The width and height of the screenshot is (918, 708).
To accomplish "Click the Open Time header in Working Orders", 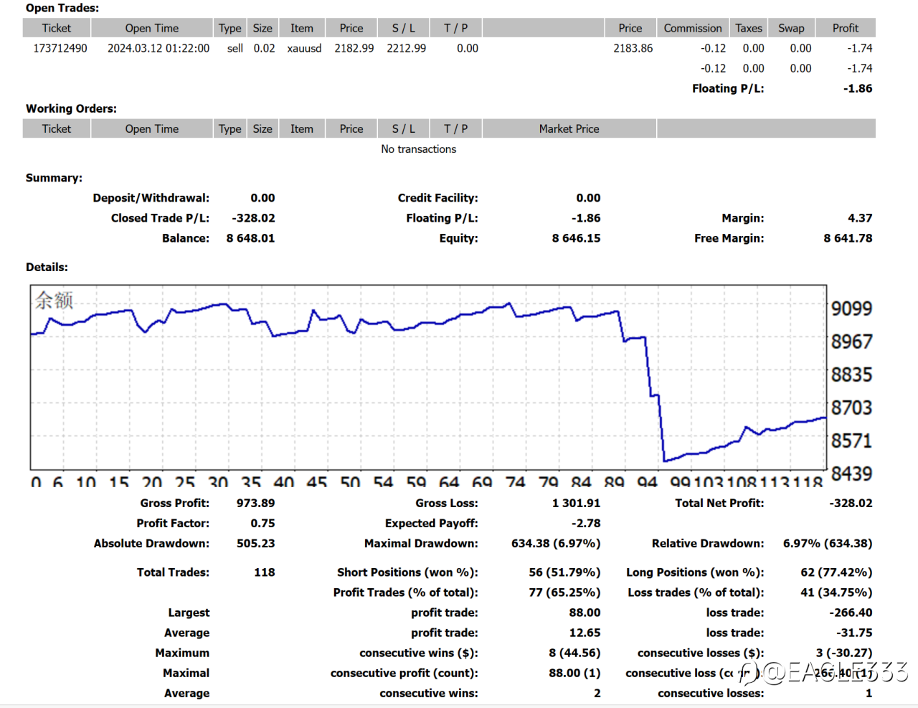I will [x=151, y=128].
